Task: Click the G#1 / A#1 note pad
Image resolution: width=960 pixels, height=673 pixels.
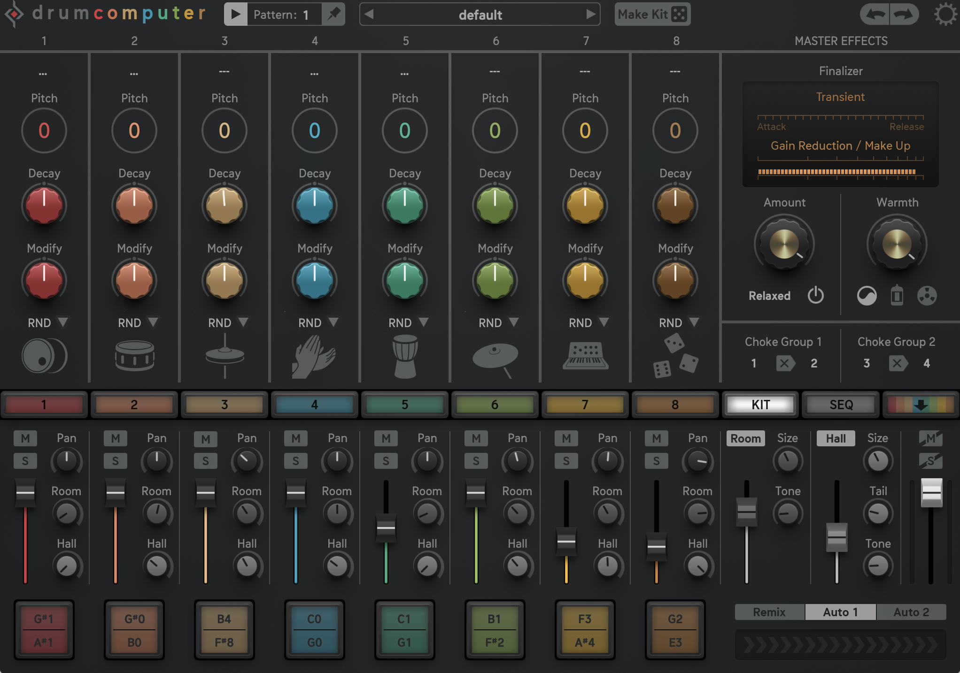Action: point(44,630)
